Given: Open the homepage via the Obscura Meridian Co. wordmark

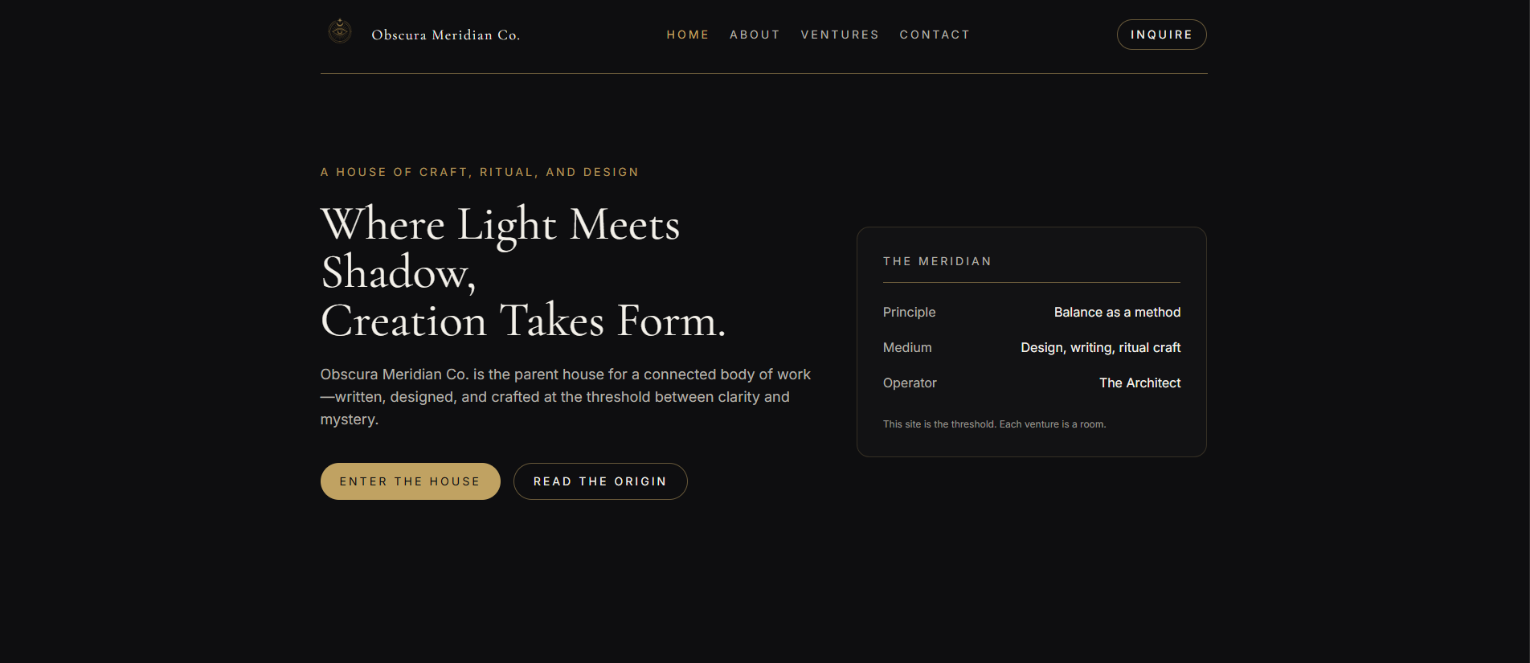Looking at the screenshot, I should coord(445,35).
